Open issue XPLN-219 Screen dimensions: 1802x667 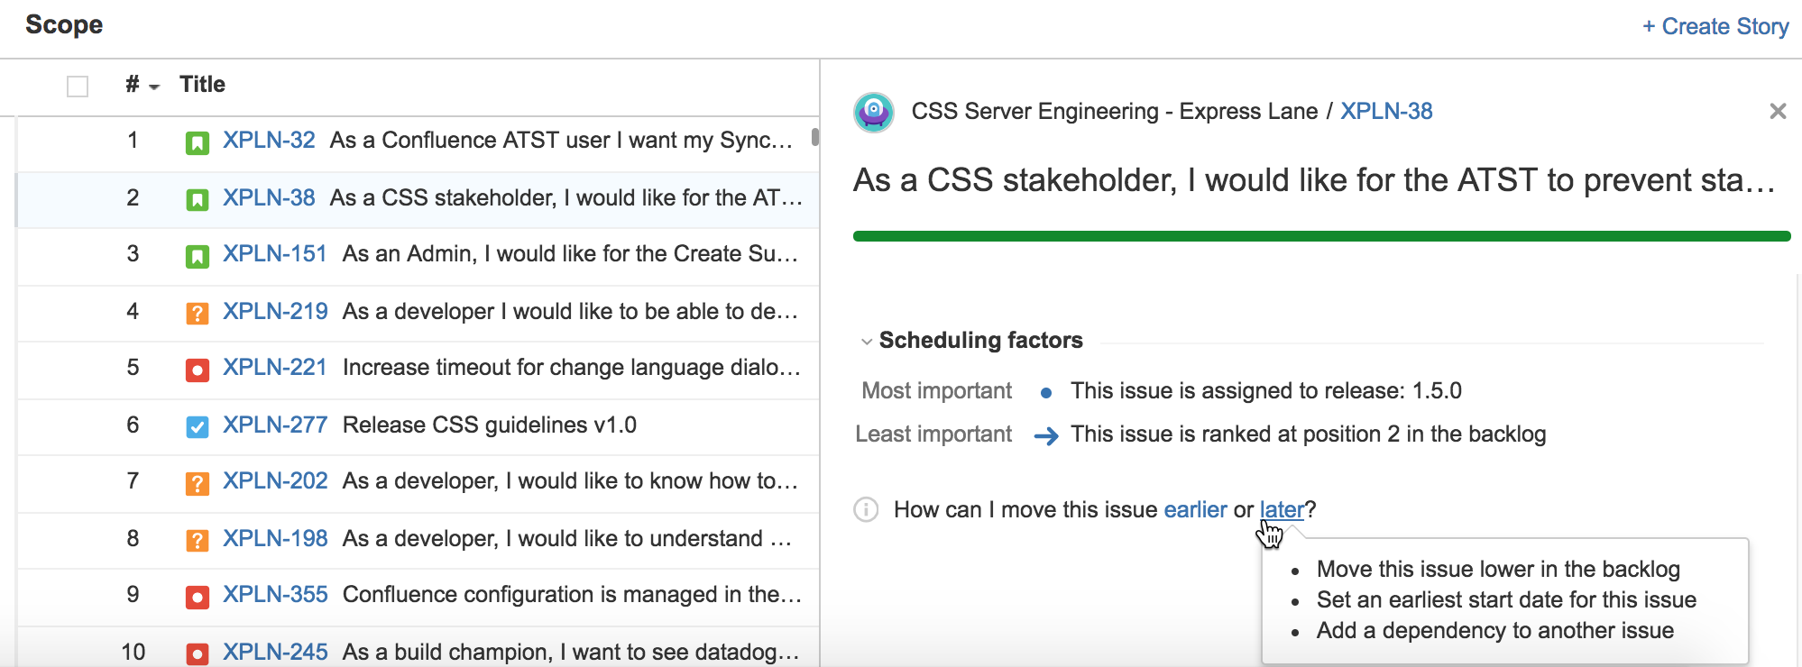tap(275, 311)
